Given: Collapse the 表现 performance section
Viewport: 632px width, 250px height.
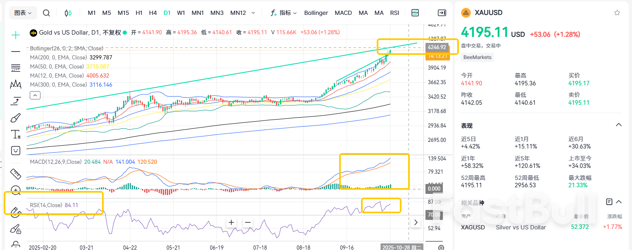Looking at the screenshot, I should pyautogui.click(x=618, y=125).
